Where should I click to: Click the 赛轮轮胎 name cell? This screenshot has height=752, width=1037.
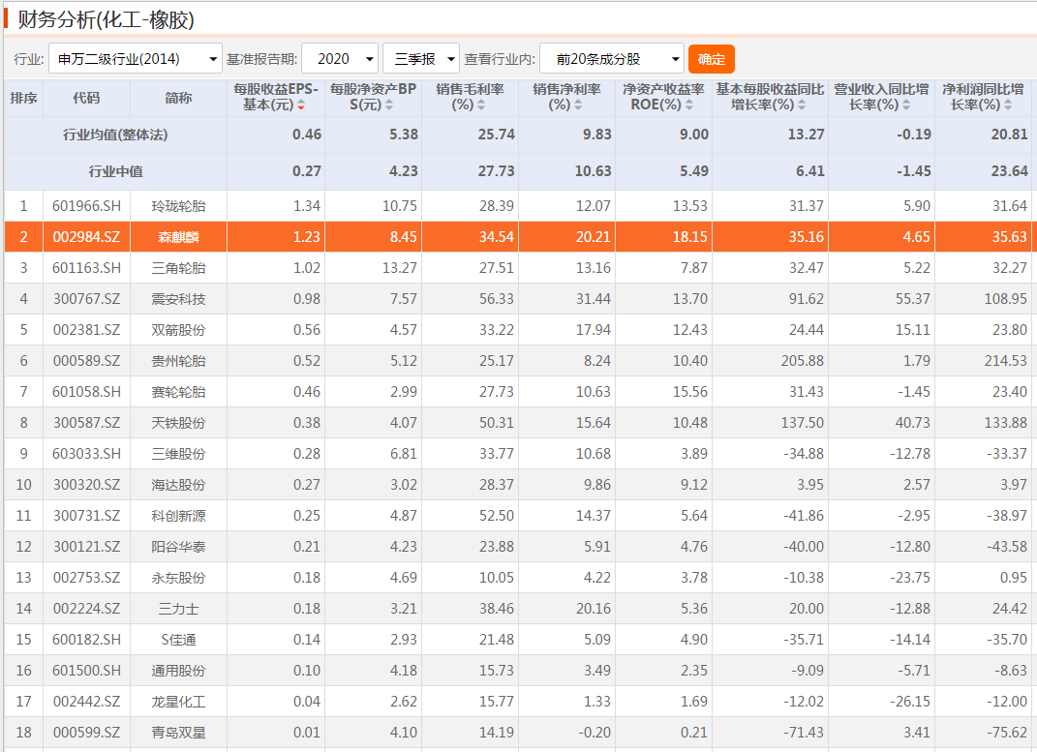[x=178, y=392]
